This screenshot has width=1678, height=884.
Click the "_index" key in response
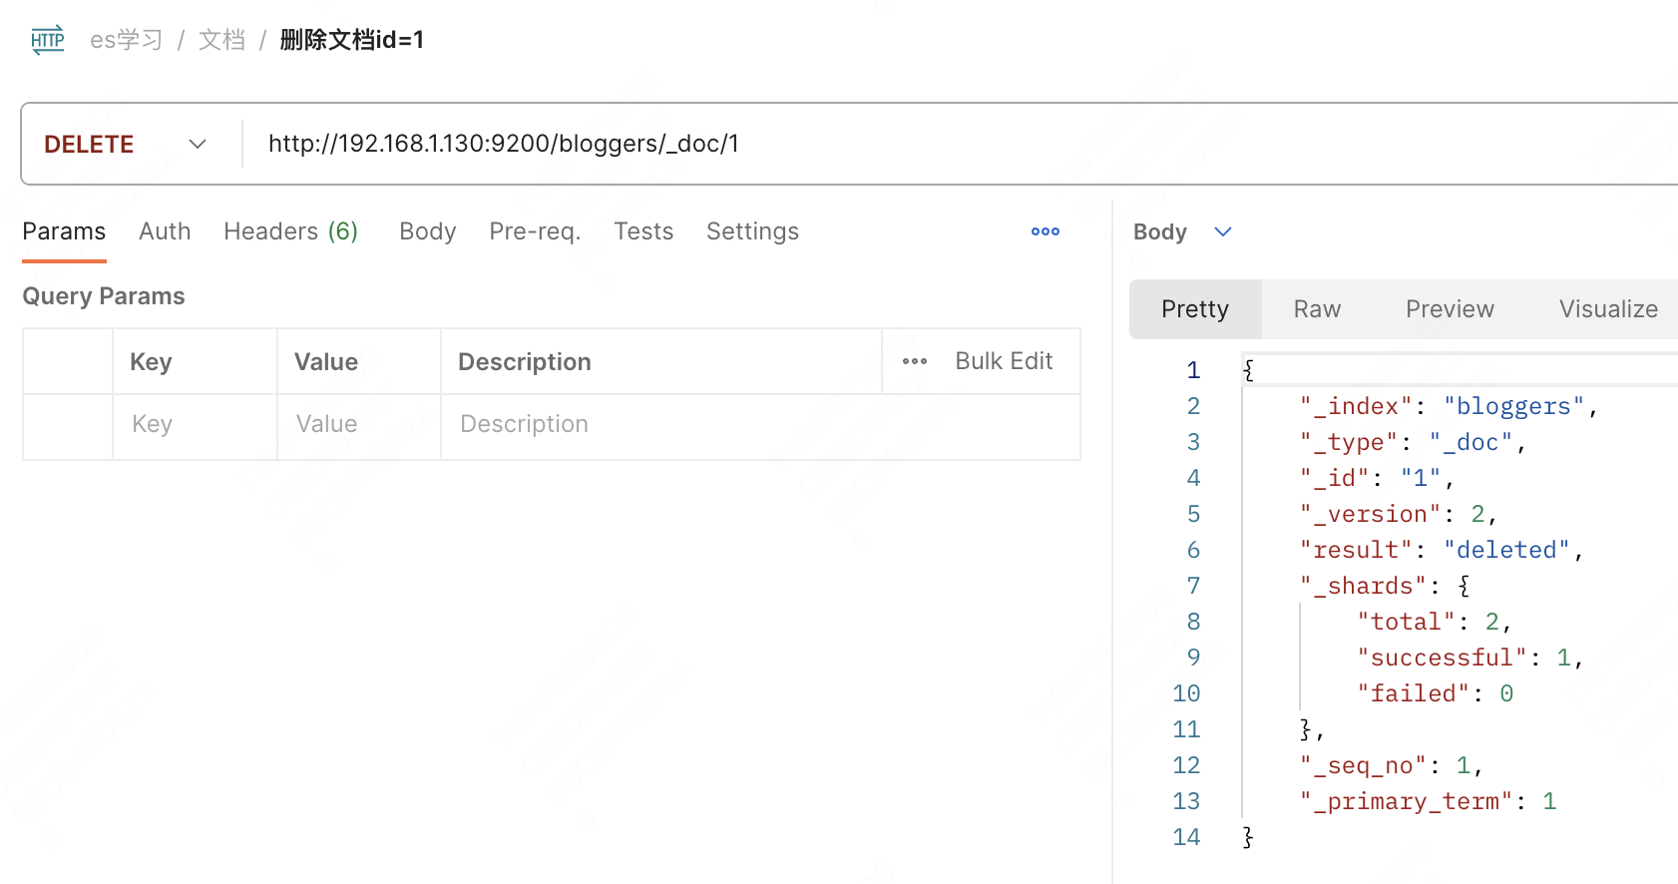click(1356, 406)
